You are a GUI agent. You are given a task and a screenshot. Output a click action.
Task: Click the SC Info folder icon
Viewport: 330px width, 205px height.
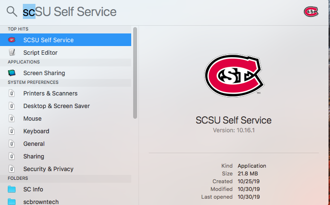12,189
